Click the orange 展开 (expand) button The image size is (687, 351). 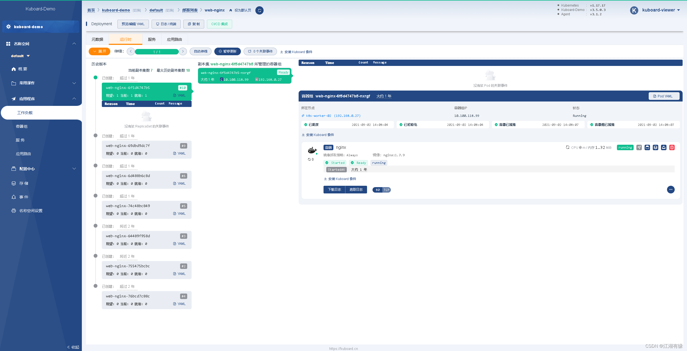pyautogui.click(x=99, y=51)
